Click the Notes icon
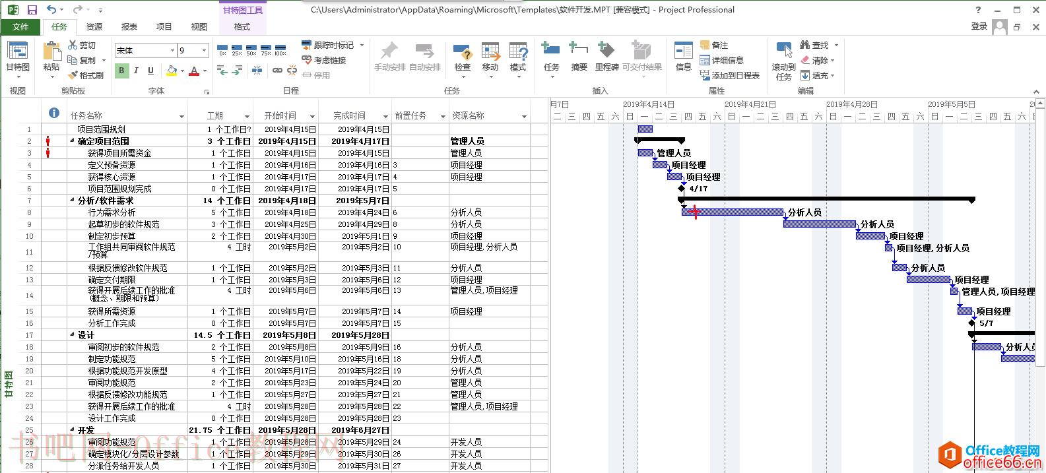The width and height of the screenshot is (1046, 473). point(705,45)
